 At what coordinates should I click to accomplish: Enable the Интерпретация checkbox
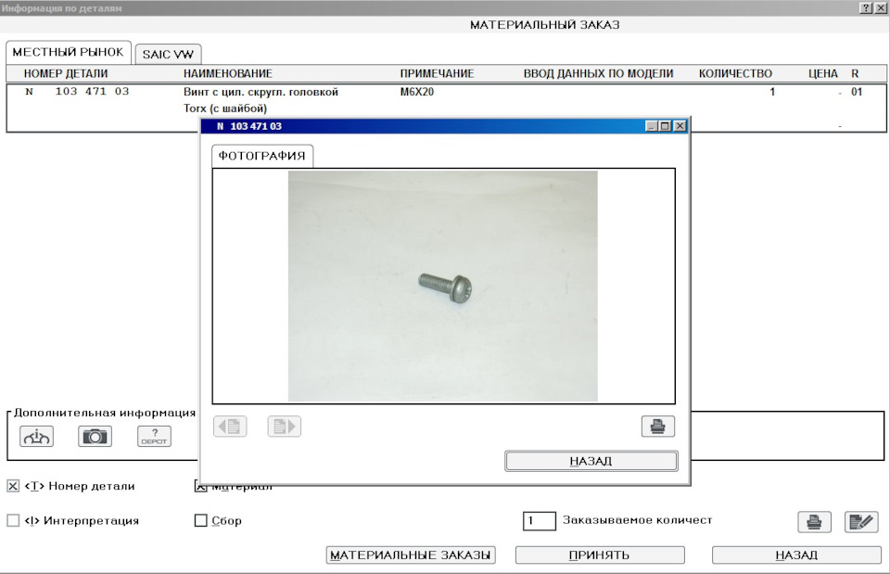pos(12,520)
